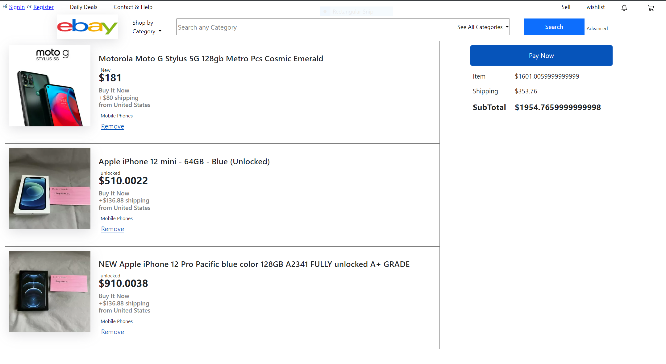Click the iPhone 12 Pro product image
666x364 pixels.
click(x=50, y=291)
